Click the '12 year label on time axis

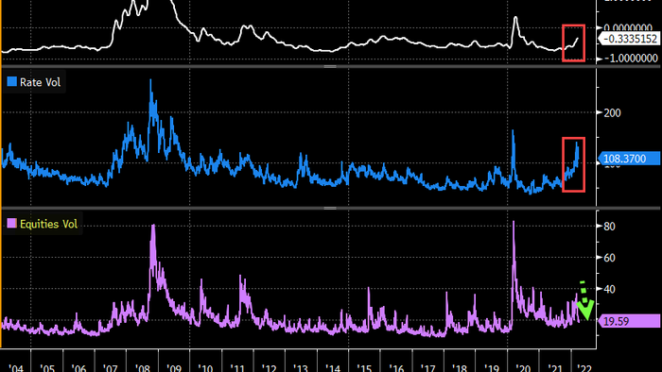tap(269, 368)
